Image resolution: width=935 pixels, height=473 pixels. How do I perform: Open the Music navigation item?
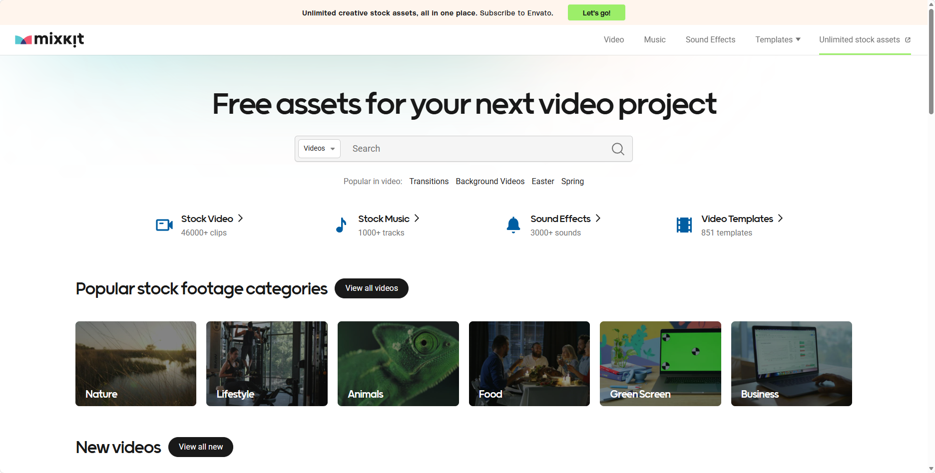click(x=654, y=39)
